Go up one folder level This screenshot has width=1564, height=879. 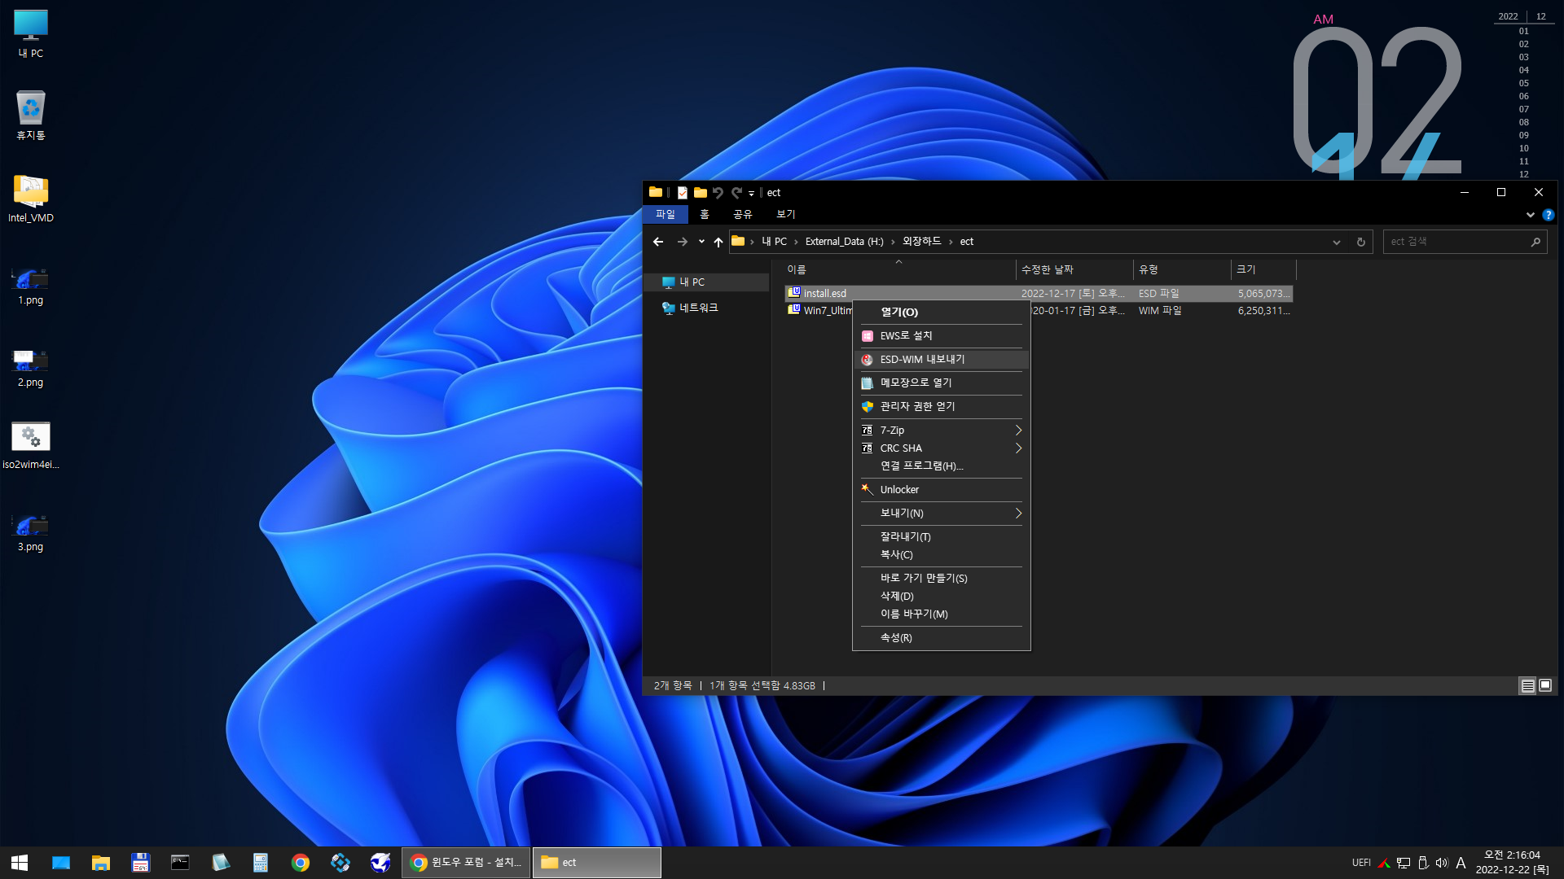(718, 242)
